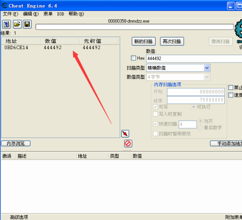The image size is (242, 220).
Task: Toggle the Hex checkbox
Action: [134, 58]
